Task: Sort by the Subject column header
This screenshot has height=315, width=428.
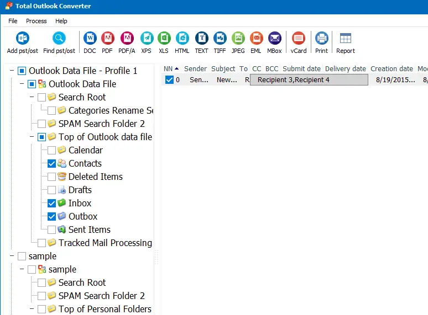Action: 223,69
